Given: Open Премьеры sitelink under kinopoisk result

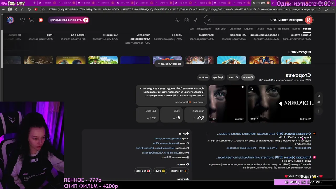Looking at the screenshot, I should click(286, 148).
